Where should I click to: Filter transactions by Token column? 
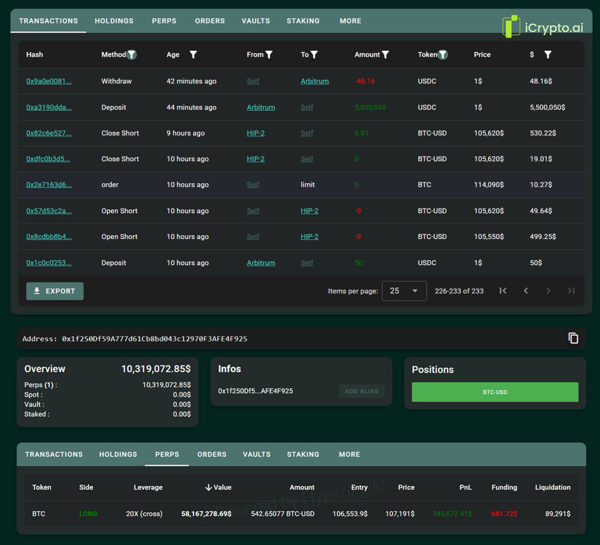(443, 54)
